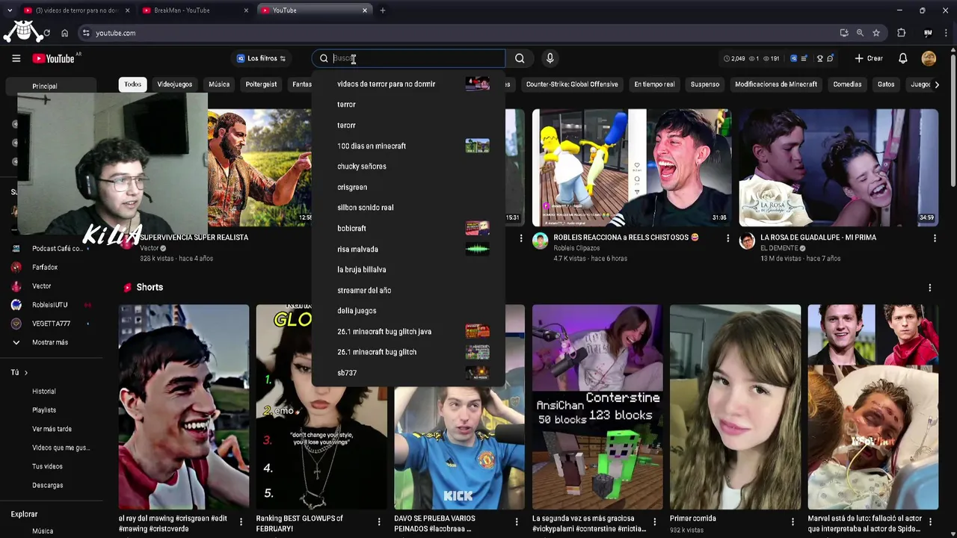Open VEGETTA777 subscription channel
This screenshot has width=957, height=538.
pos(51,324)
